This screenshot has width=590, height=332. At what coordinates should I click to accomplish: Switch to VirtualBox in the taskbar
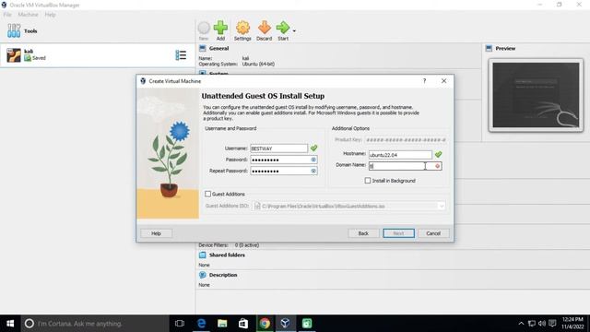tap(285, 324)
